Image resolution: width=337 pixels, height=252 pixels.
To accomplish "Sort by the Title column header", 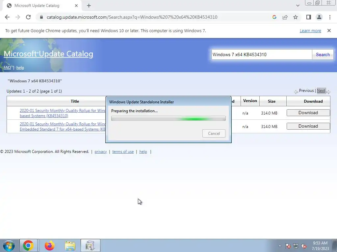I will click(x=75, y=101).
